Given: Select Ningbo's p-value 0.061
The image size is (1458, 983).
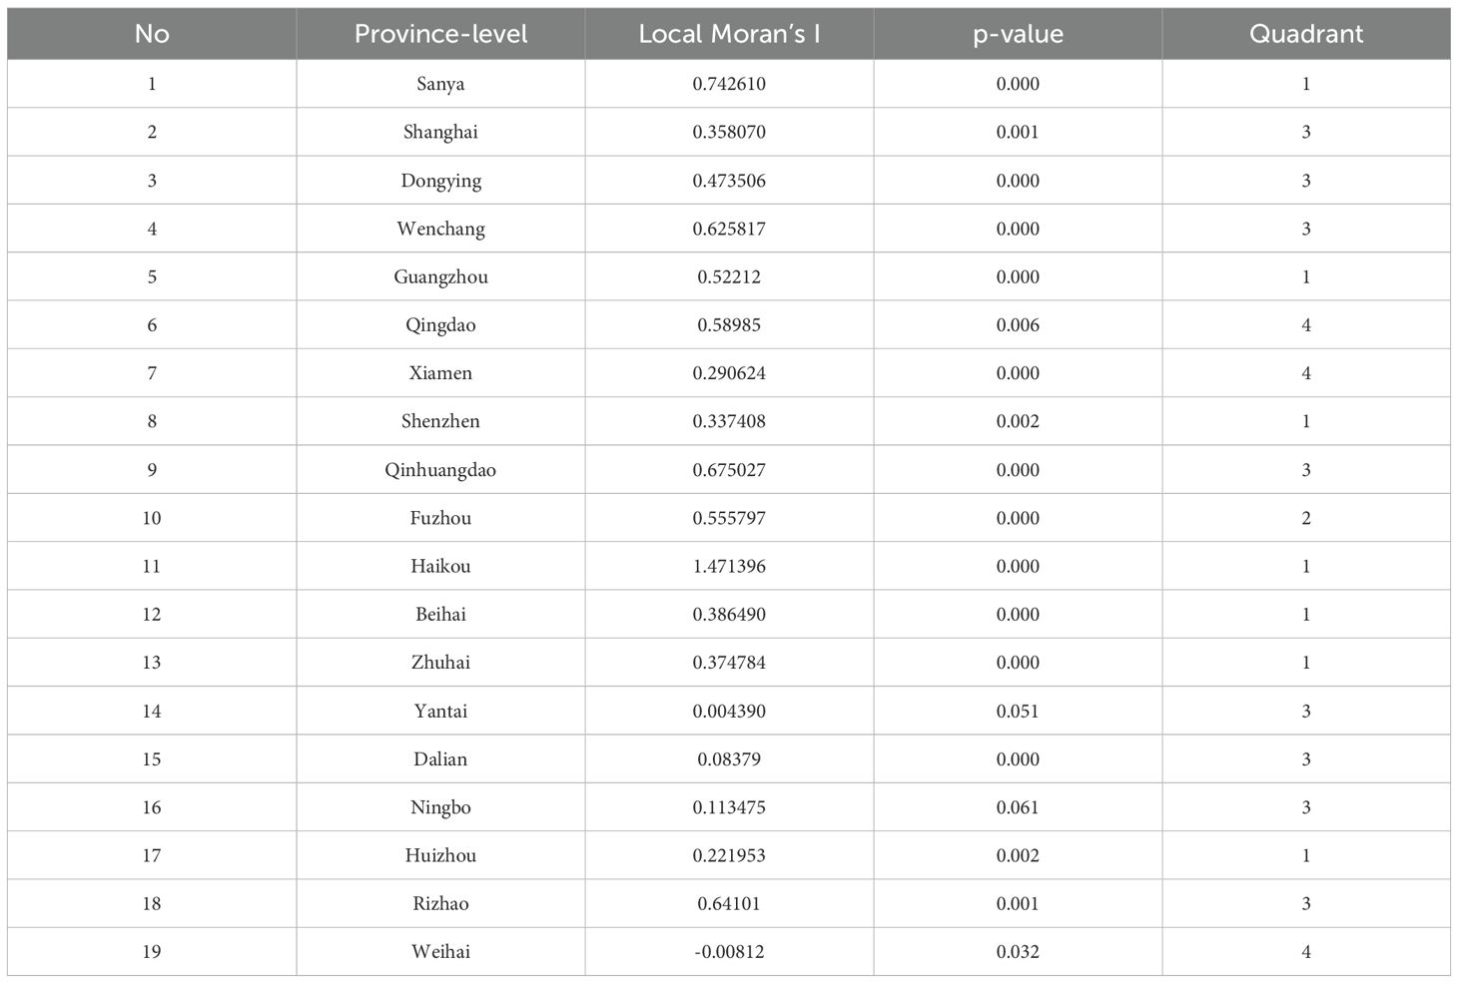Looking at the screenshot, I should pos(1018,807).
